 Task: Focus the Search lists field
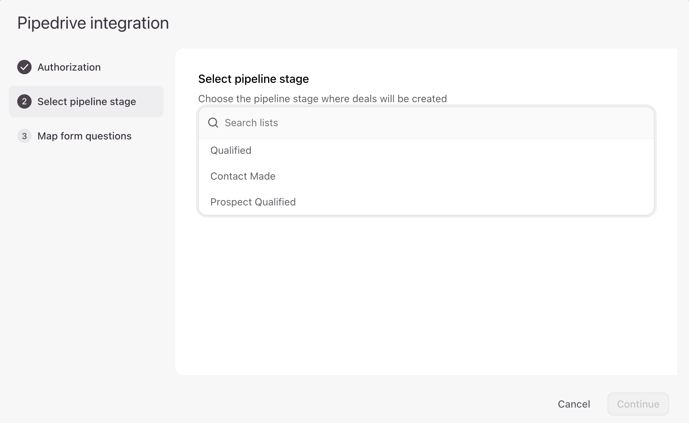(426, 123)
